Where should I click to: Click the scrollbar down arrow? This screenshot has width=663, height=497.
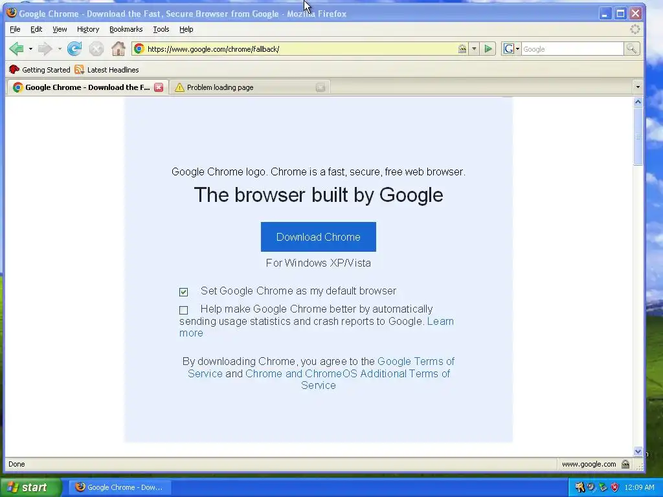click(638, 451)
